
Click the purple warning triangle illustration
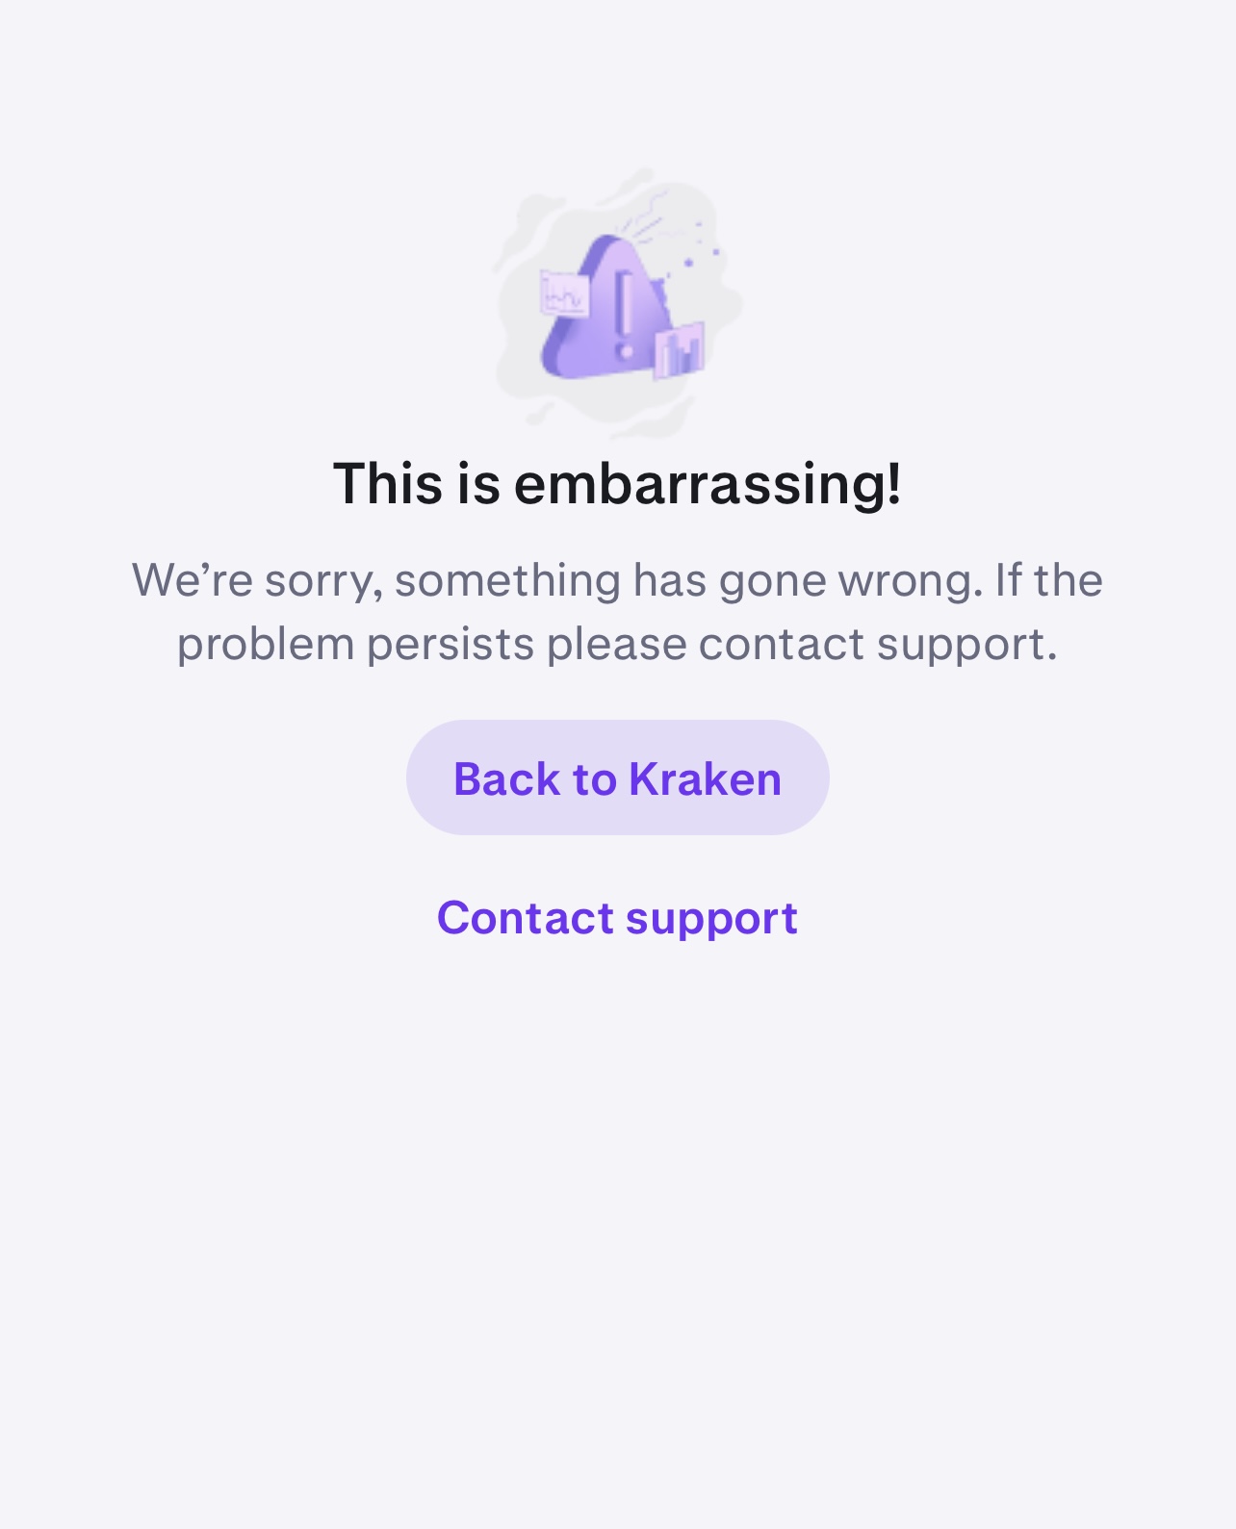(x=608, y=308)
